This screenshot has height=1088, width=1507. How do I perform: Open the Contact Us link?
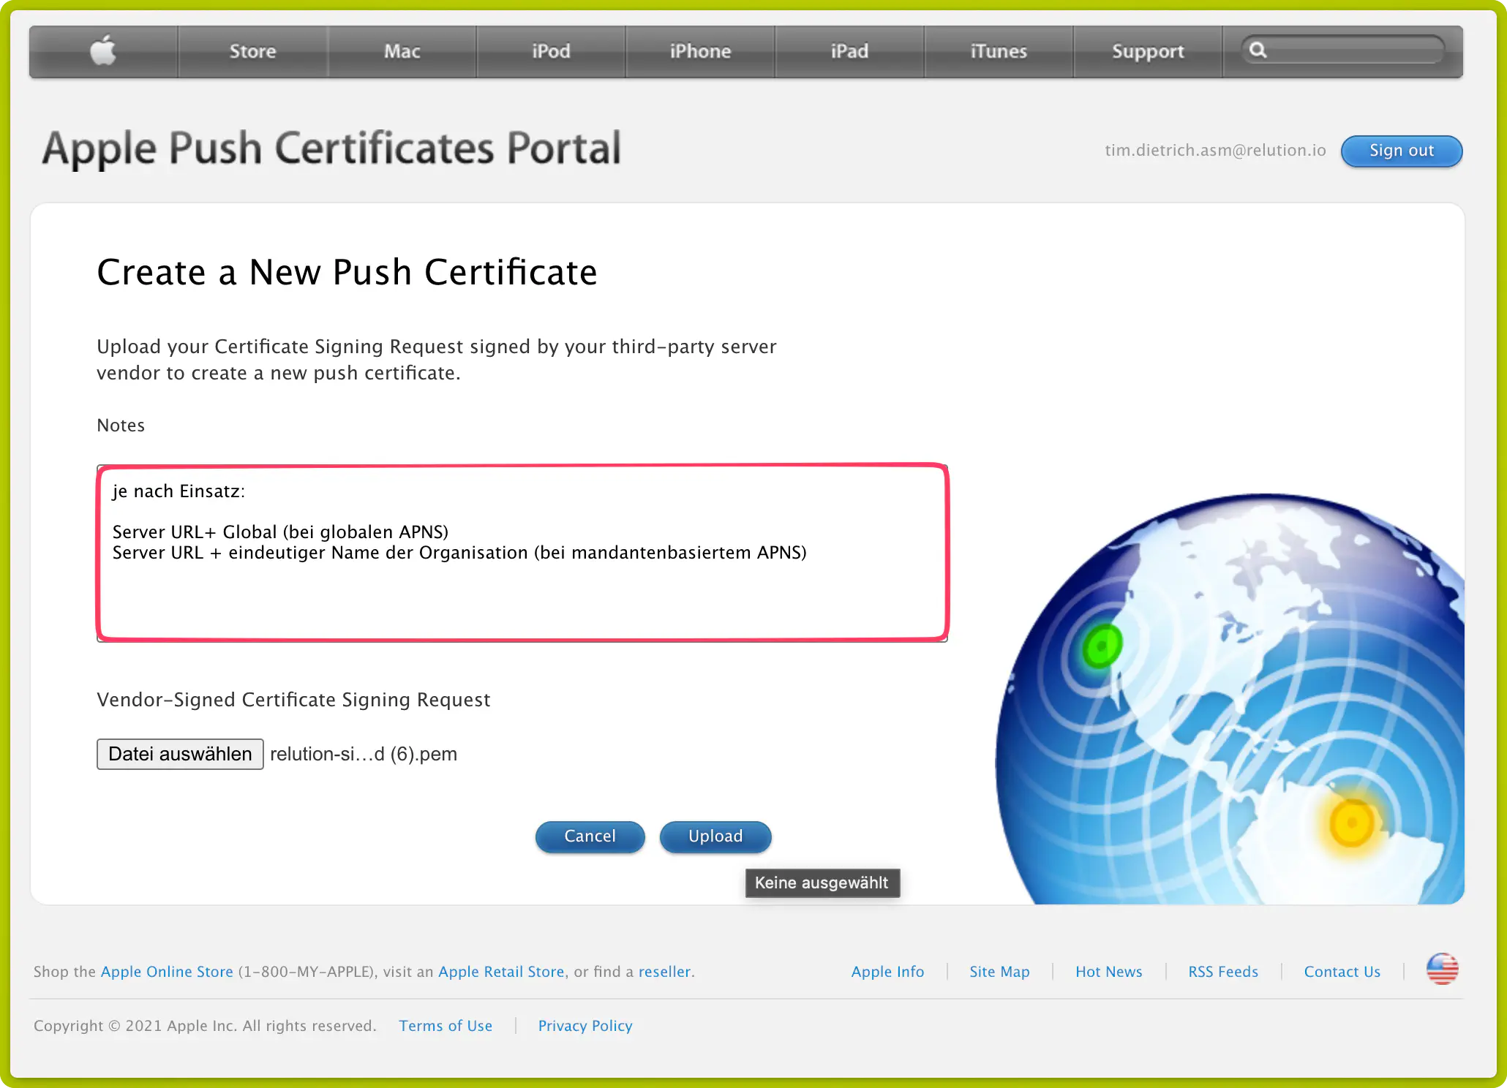pyautogui.click(x=1342, y=972)
